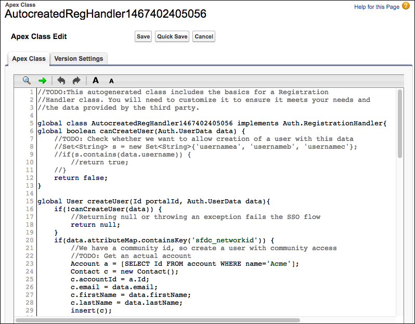Image resolution: width=415 pixels, height=324 pixels.
Task: Cancel the Apex class edit
Action: pos(204,36)
